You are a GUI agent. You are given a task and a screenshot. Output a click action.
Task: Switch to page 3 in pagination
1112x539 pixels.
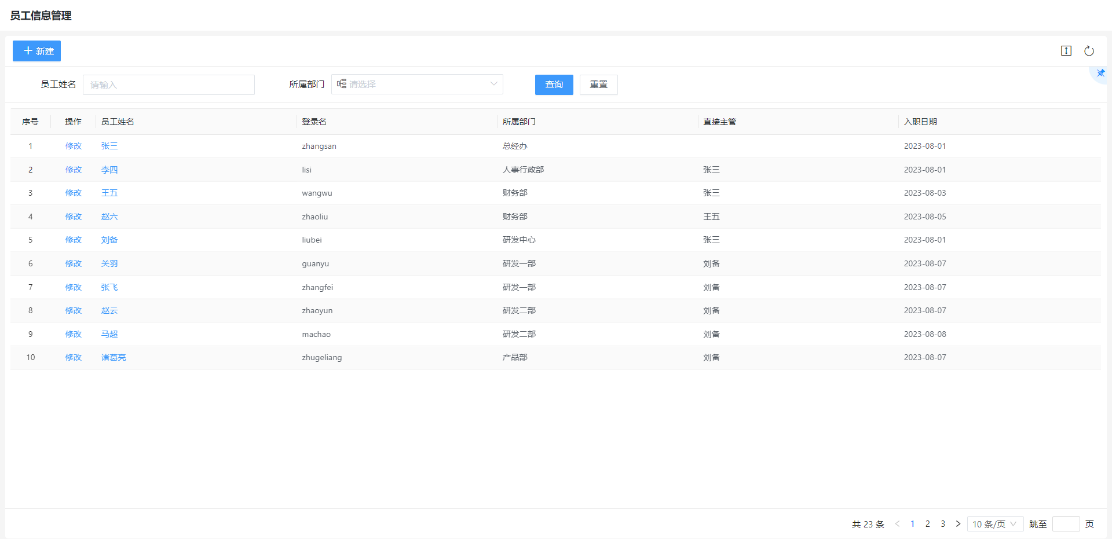[x=943, y=524]
